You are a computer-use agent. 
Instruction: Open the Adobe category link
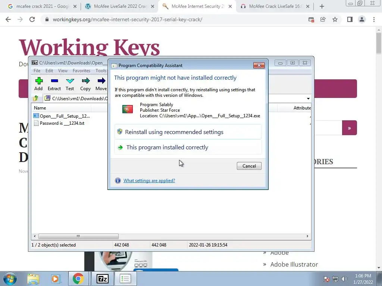tap(279, 253)
